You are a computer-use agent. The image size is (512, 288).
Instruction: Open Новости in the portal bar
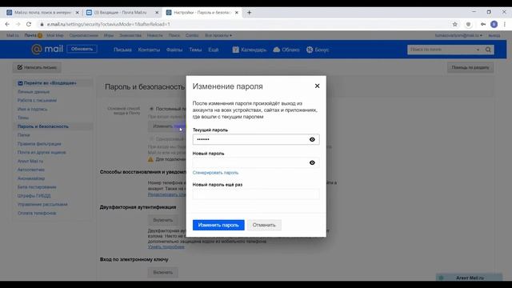point(154,35)
